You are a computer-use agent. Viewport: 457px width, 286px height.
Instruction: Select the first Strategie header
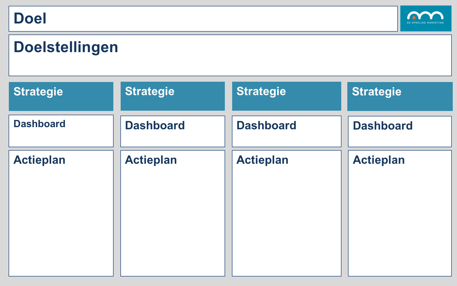tap(61, 96)
